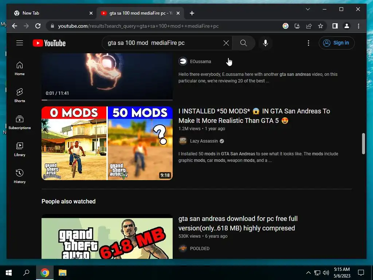Click the Lazy Assassin video description text
The image size is (373, 280).
tap(258, 157)
